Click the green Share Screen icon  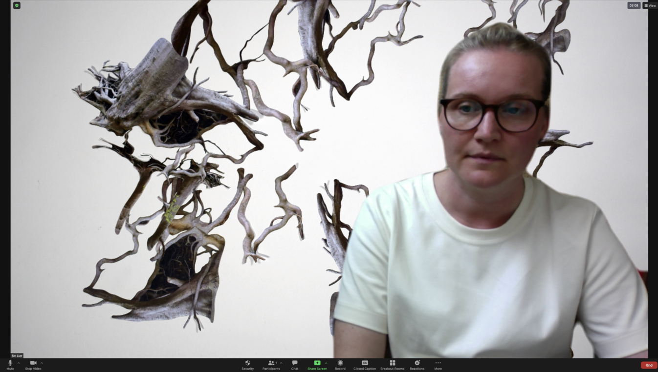(317, 363)
